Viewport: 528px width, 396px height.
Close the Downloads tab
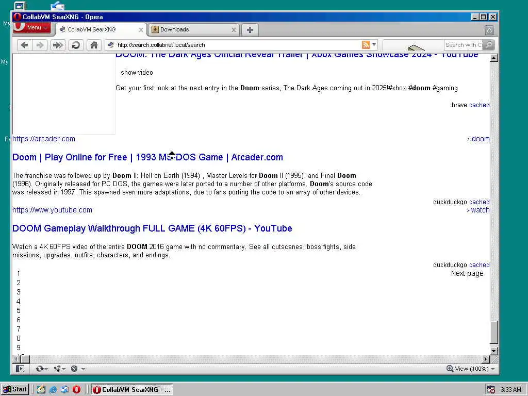(x=234, y=30)
